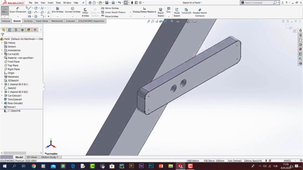Switch to the Model tab
Viewport: 303px width, 170px height.
click(19, 157)
